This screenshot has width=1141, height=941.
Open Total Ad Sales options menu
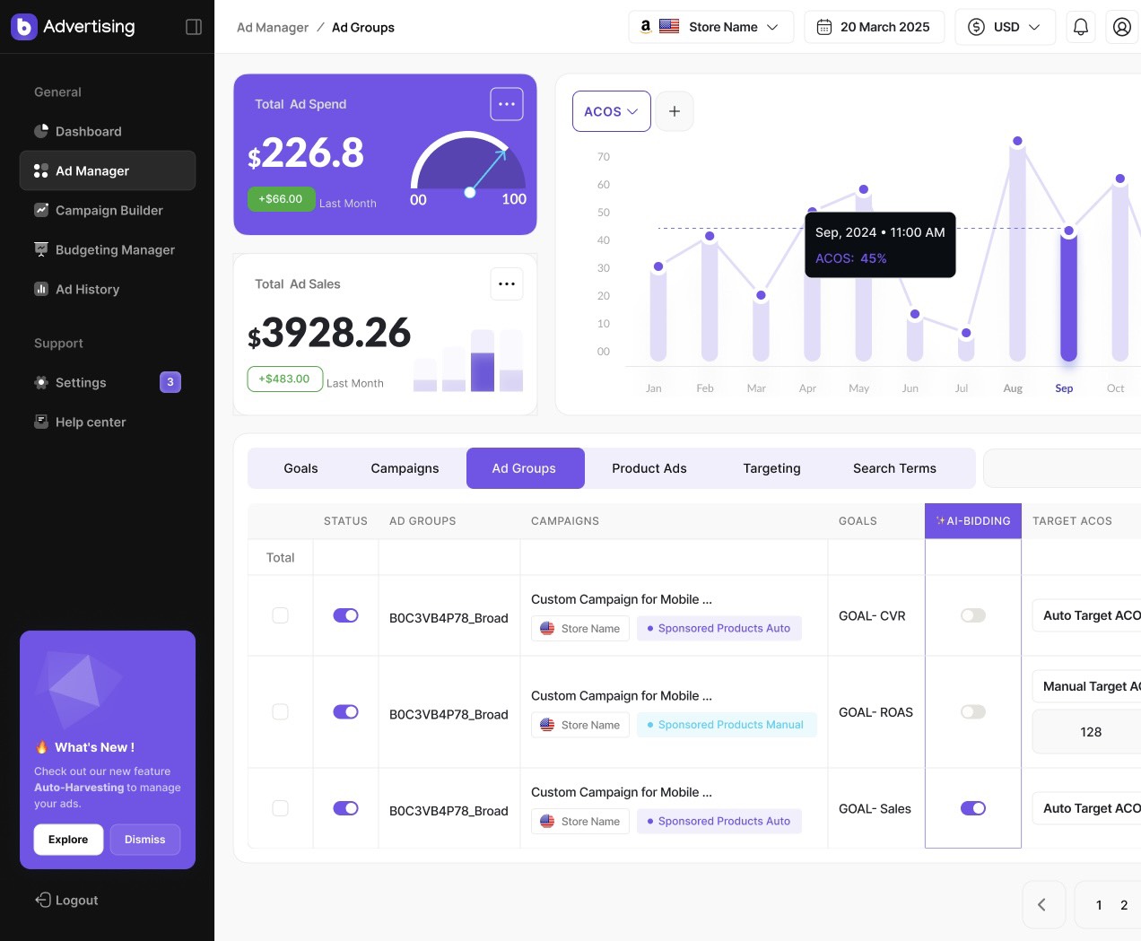pyautogui.click(x=507, y=284)
